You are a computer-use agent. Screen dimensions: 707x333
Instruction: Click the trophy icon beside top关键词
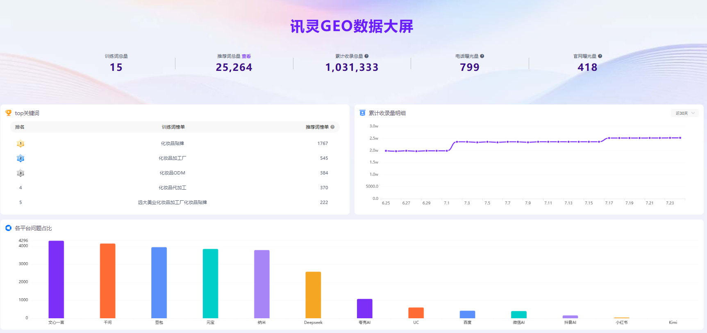click(x=8, y=113)
